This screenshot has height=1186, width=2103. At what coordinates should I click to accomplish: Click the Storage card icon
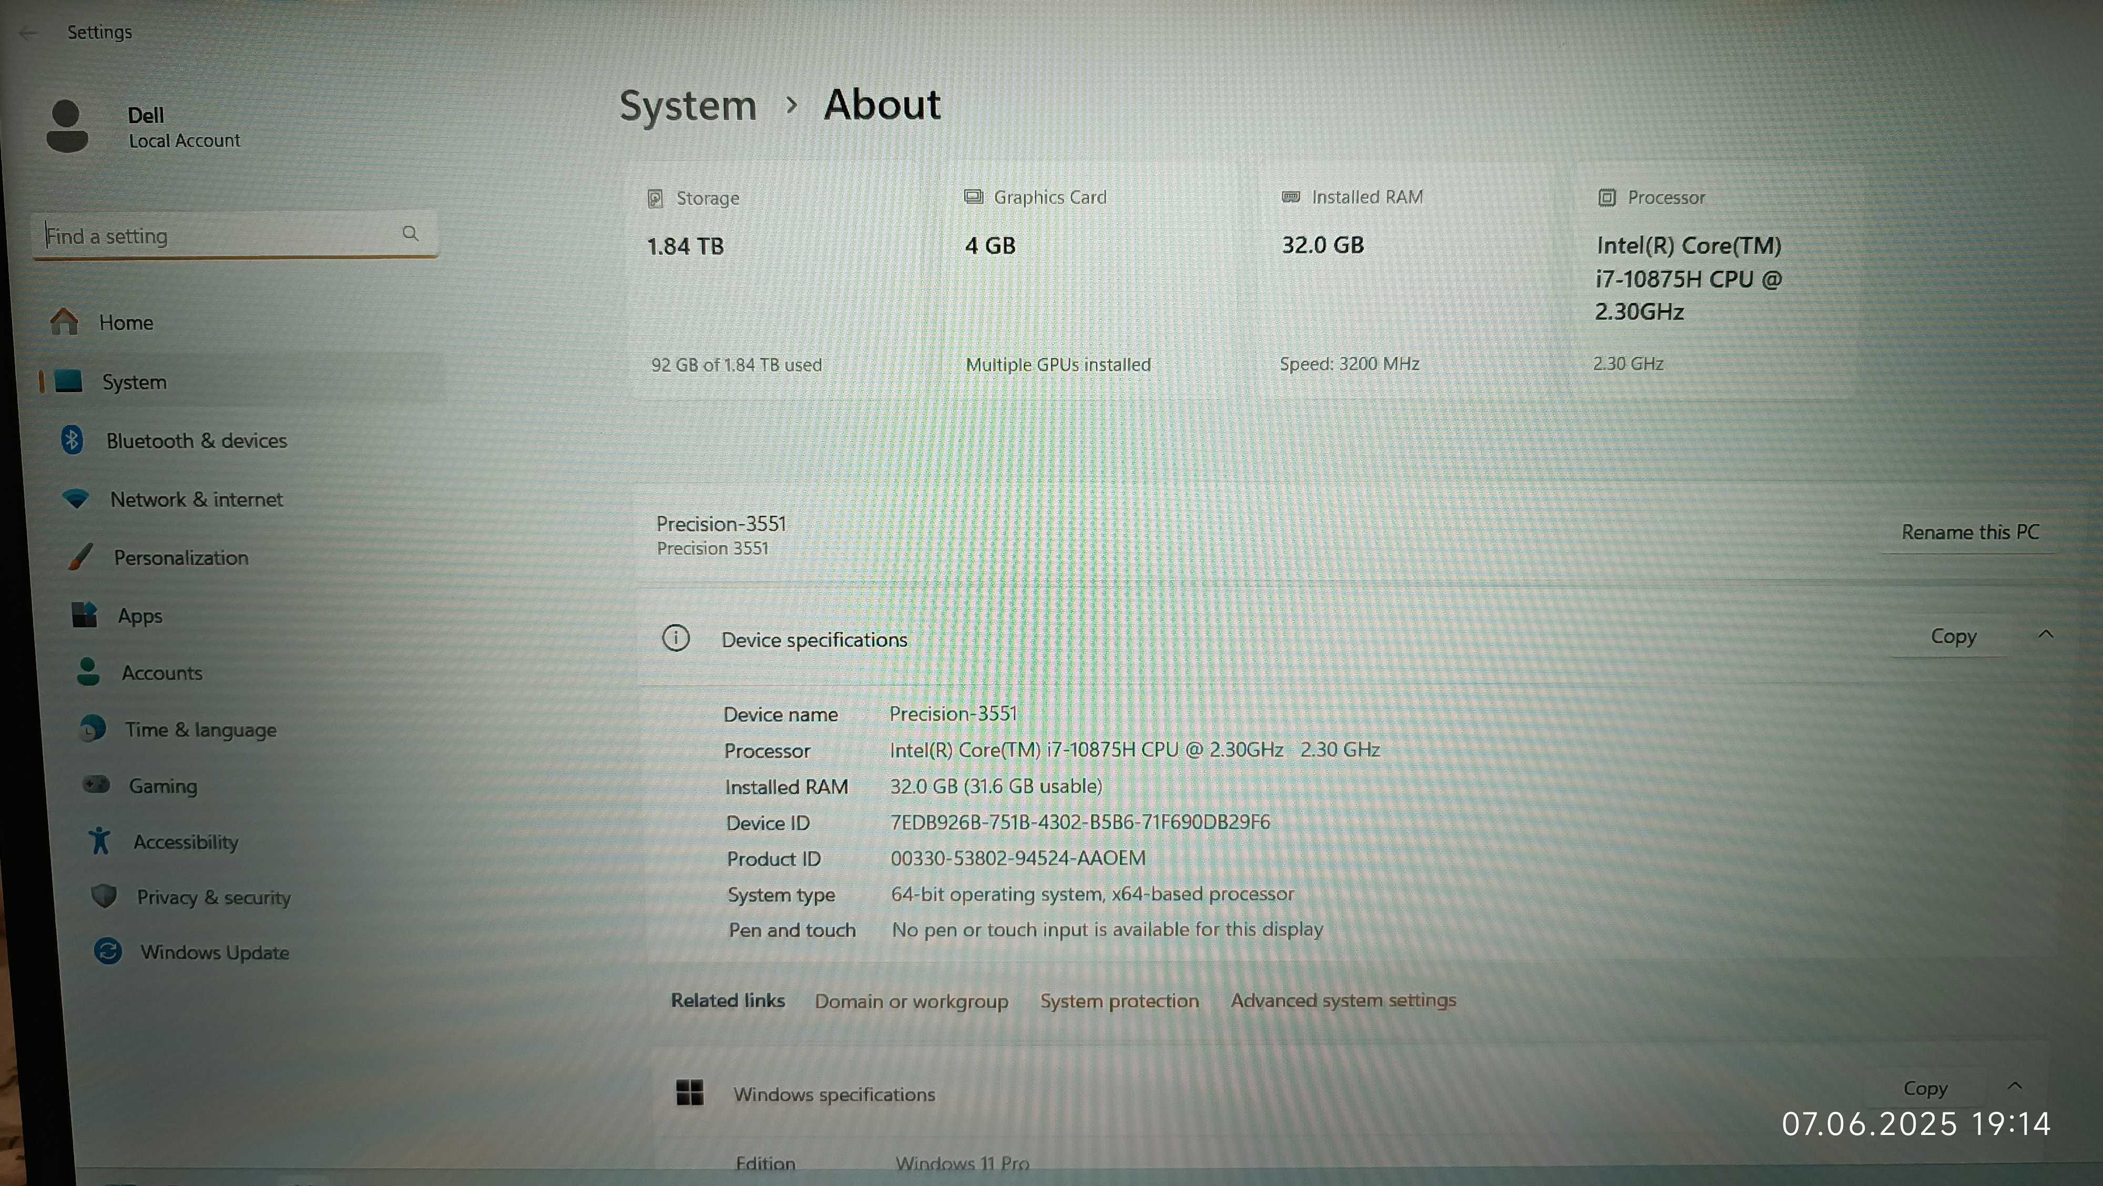tap(655, 198)
